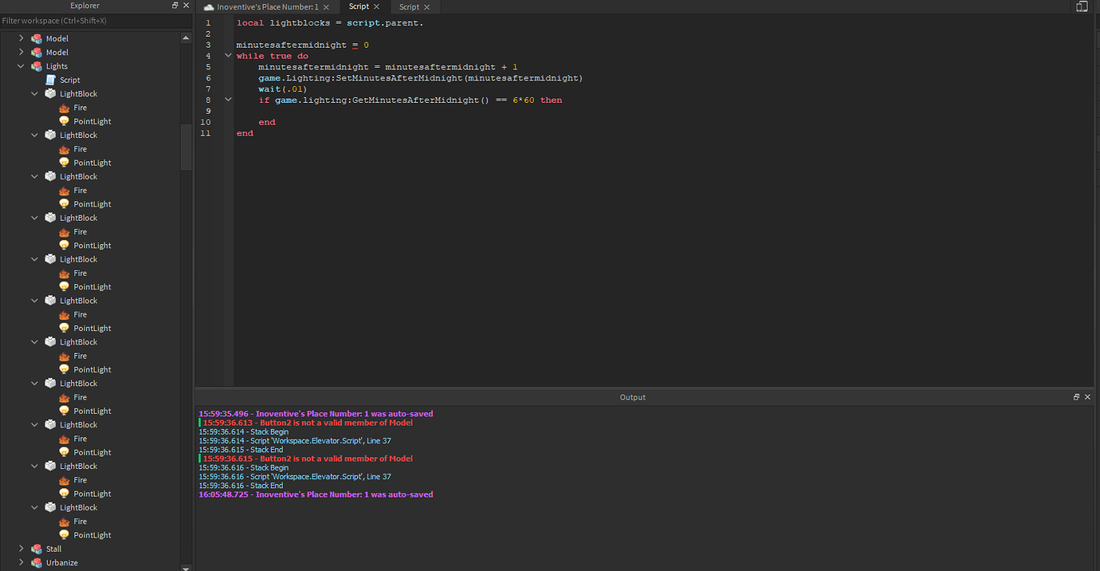
Task: Expand the Stall node in Explorer
Action: (21, 548)
